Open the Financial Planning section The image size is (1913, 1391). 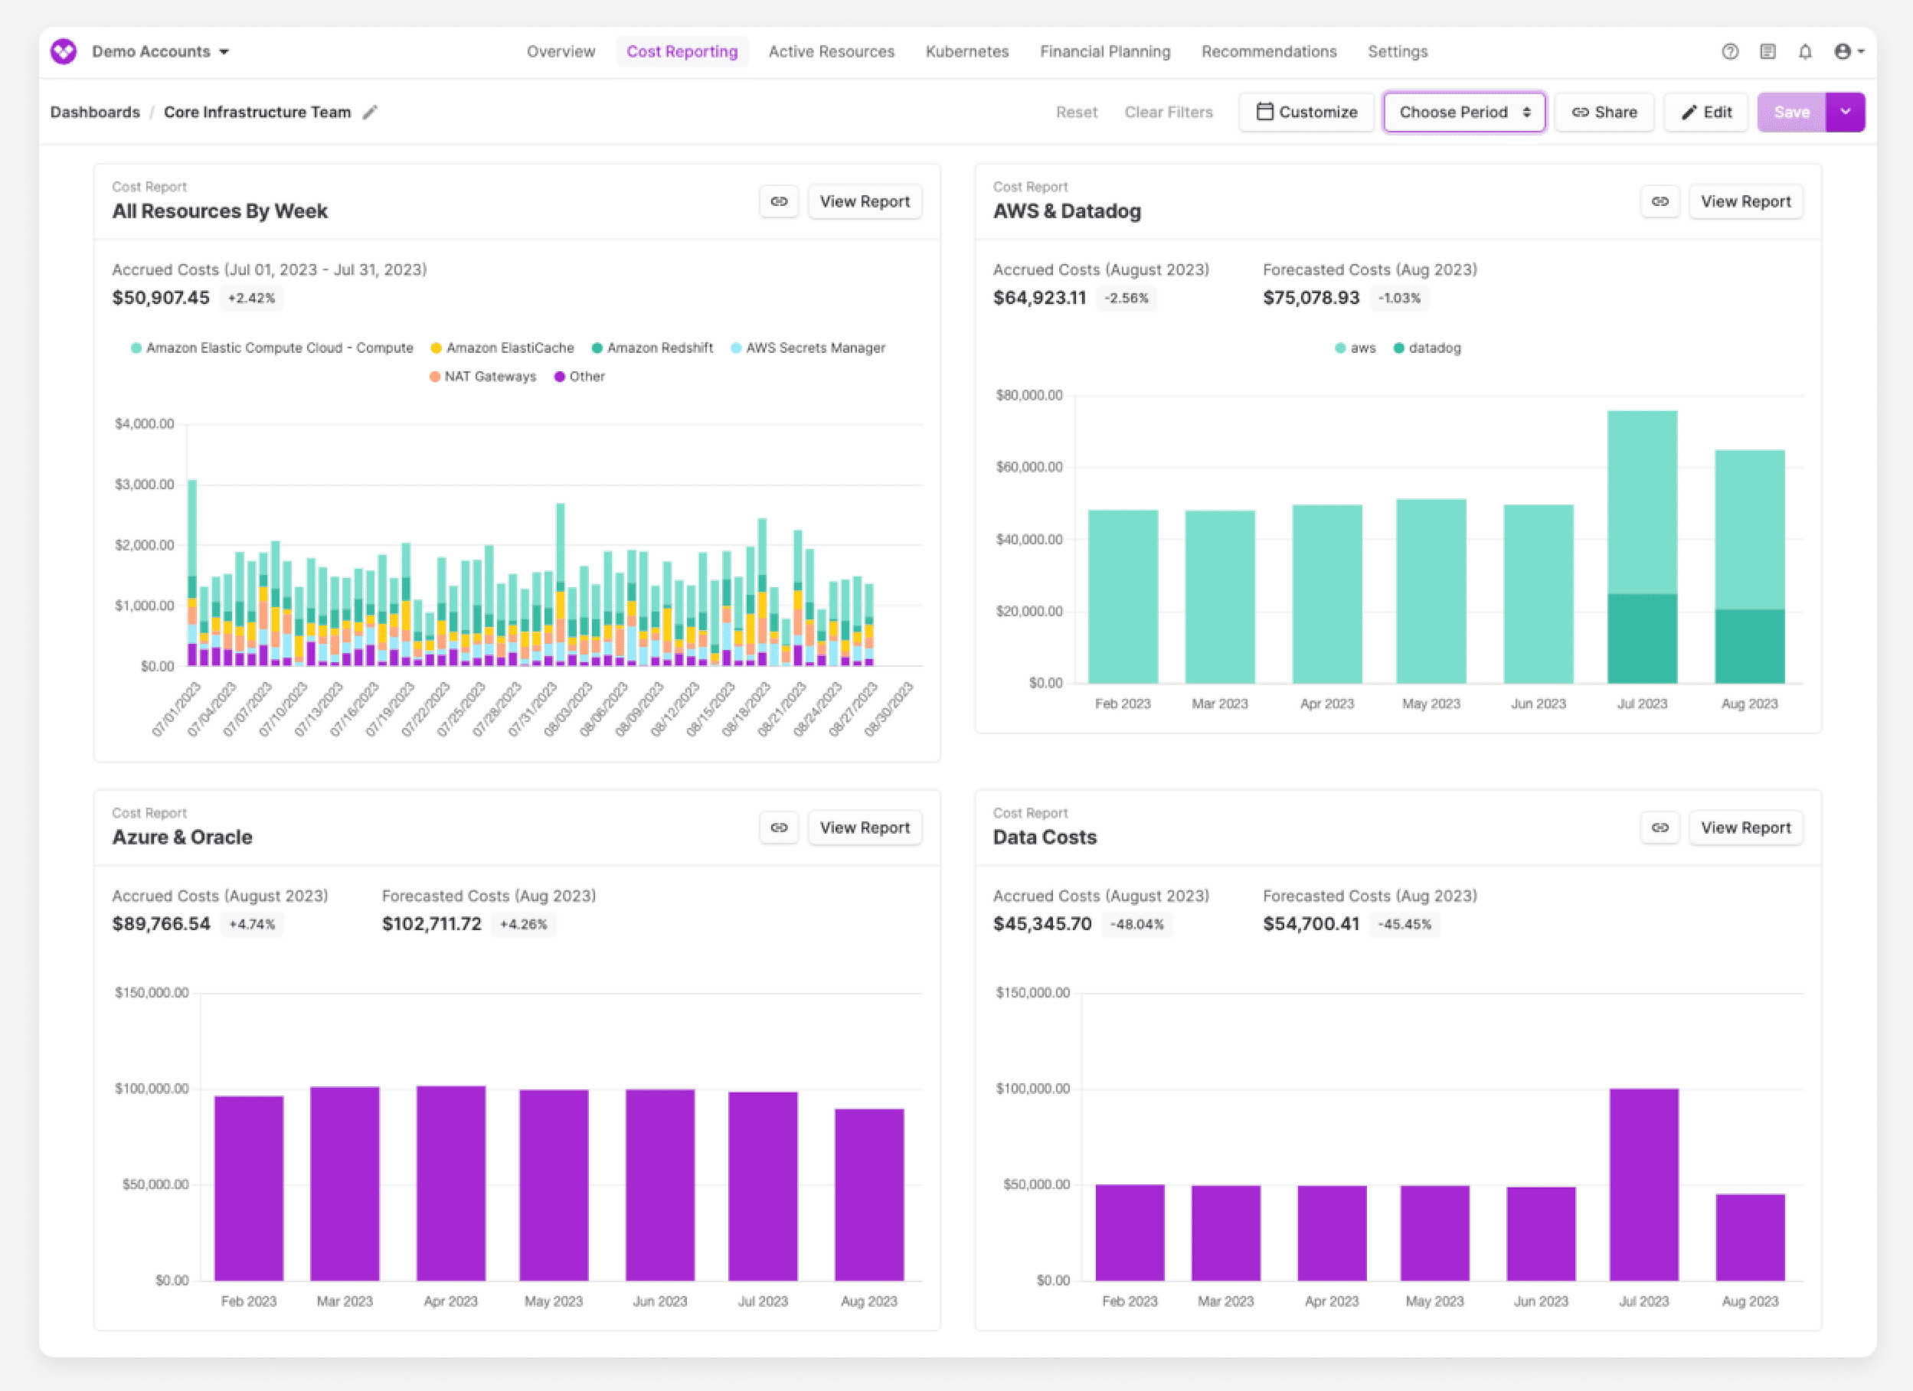click(1105, 51)
